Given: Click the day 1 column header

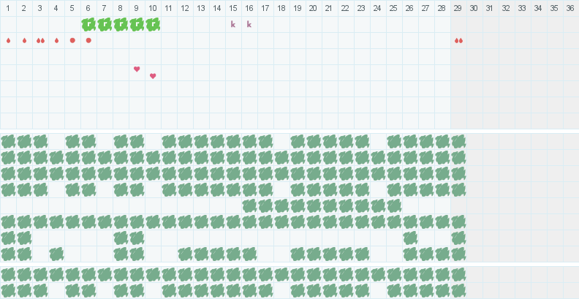Looking at the screenshot, I should pos(8,8).
